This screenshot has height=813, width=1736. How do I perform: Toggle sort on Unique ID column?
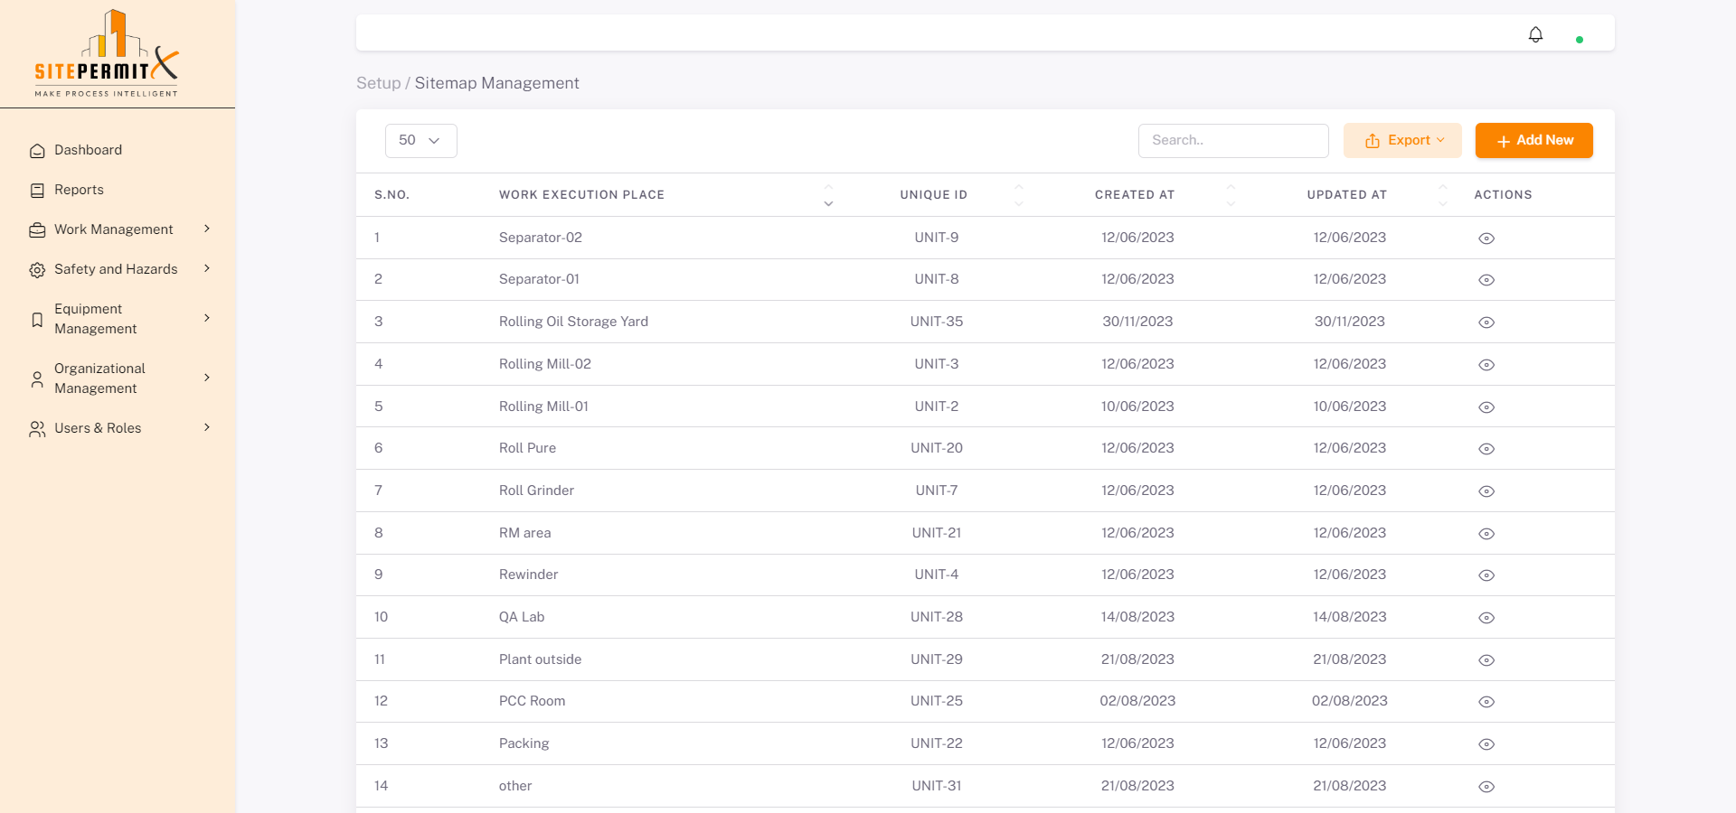[1018, 195]
